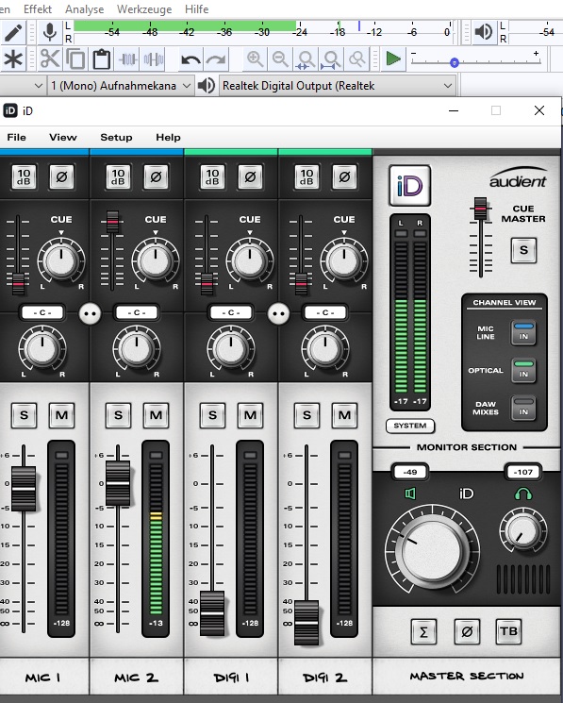Click the main speaker monitor icon

pos(410,494)
